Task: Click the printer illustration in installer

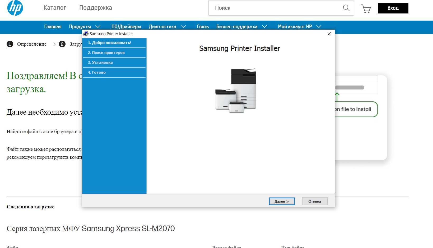Action: (236, 91)
